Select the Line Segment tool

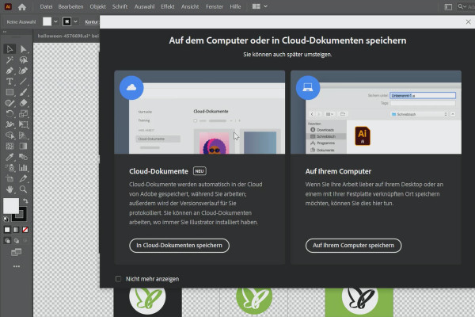pyautogui.click(x=23, y=82)
